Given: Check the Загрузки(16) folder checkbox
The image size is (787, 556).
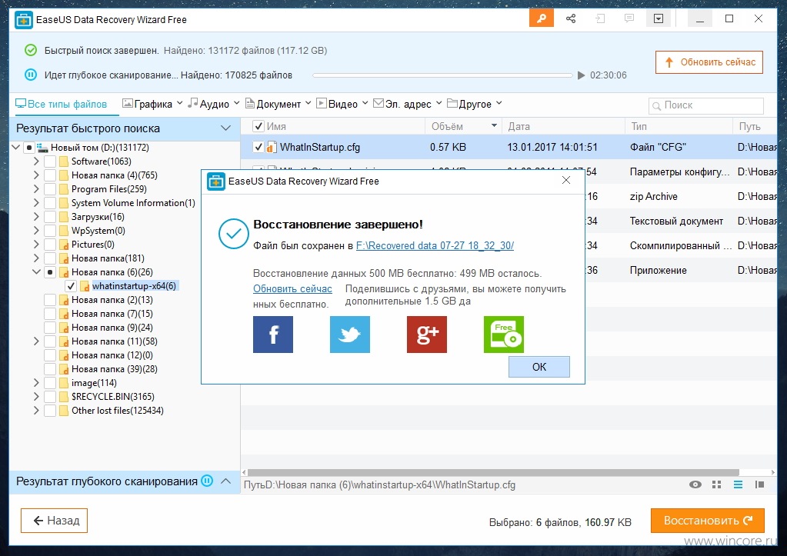Looking at the screenshot, I should (50, 217).
